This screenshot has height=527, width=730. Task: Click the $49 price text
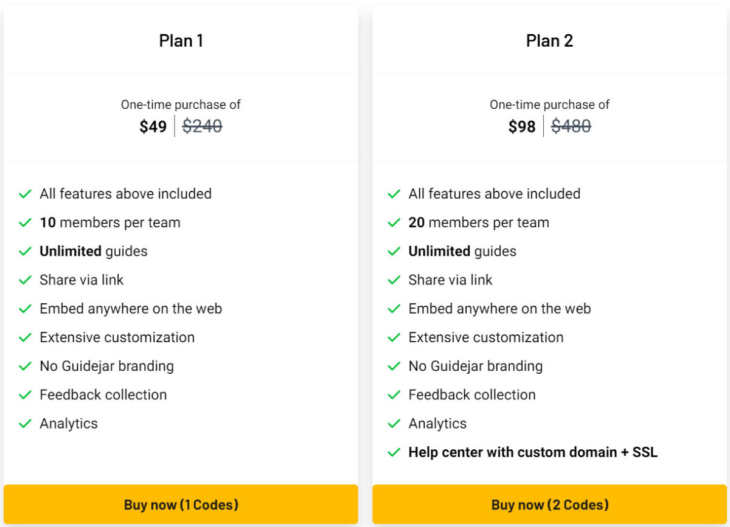point(153,126)
